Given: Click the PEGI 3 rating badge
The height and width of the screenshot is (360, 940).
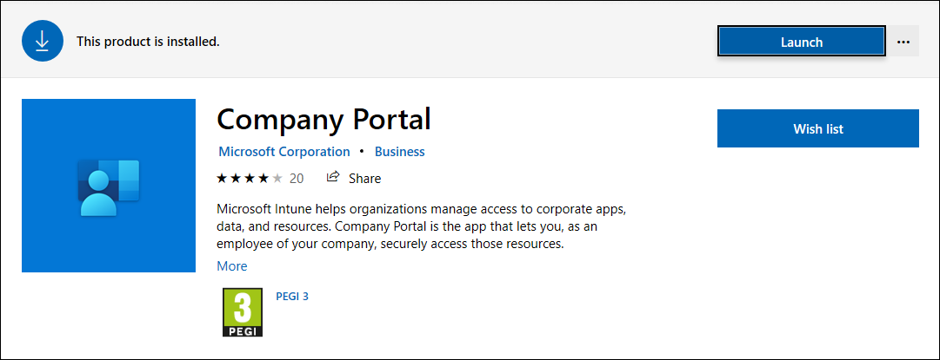Looking at the screenshot, I should coord(243,312).
